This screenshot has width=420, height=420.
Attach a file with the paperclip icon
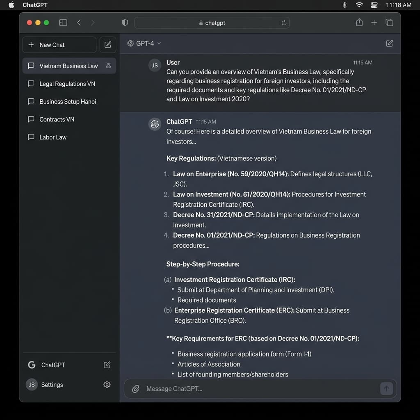135,389
